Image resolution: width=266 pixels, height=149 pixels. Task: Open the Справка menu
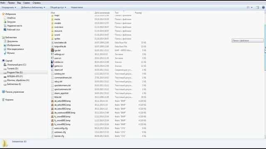coord(37,3)
